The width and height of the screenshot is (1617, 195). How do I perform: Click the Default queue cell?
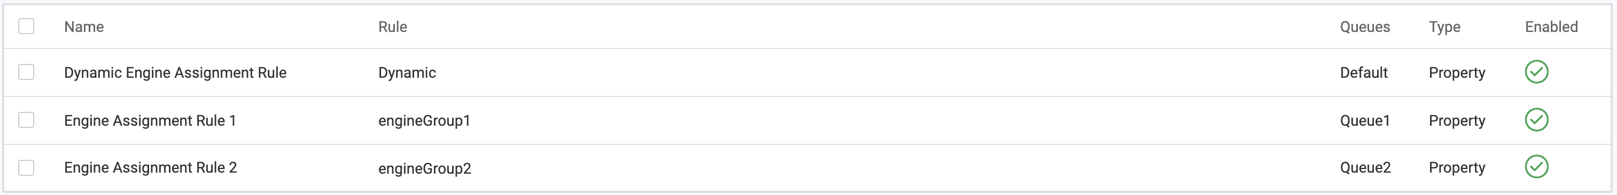click(1363, 72)
